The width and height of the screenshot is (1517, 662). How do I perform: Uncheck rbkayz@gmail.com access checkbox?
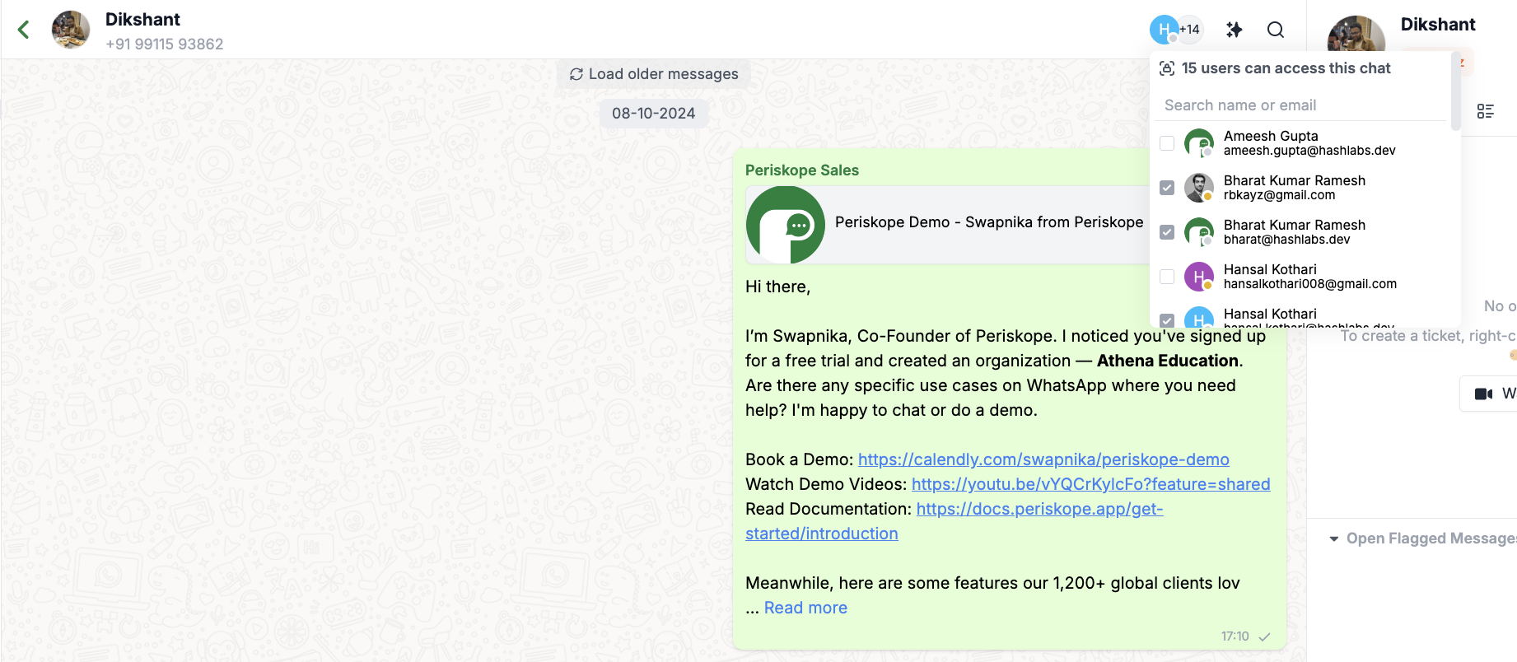1167,188
